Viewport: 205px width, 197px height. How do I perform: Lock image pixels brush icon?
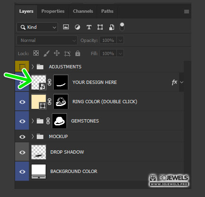(47, 53)
